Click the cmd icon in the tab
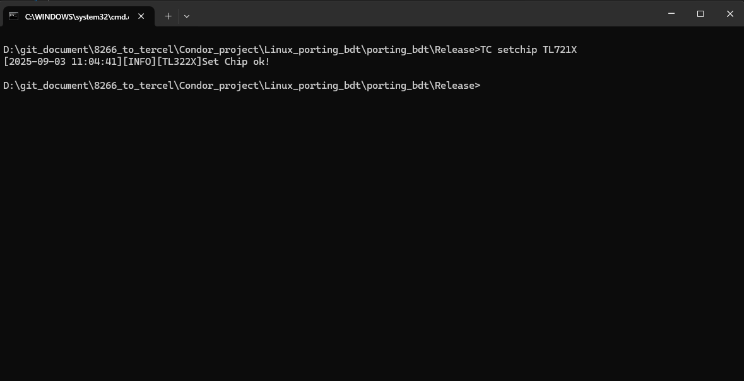The image size is (744, 381). pyautogui.click(x=13, y=16)
